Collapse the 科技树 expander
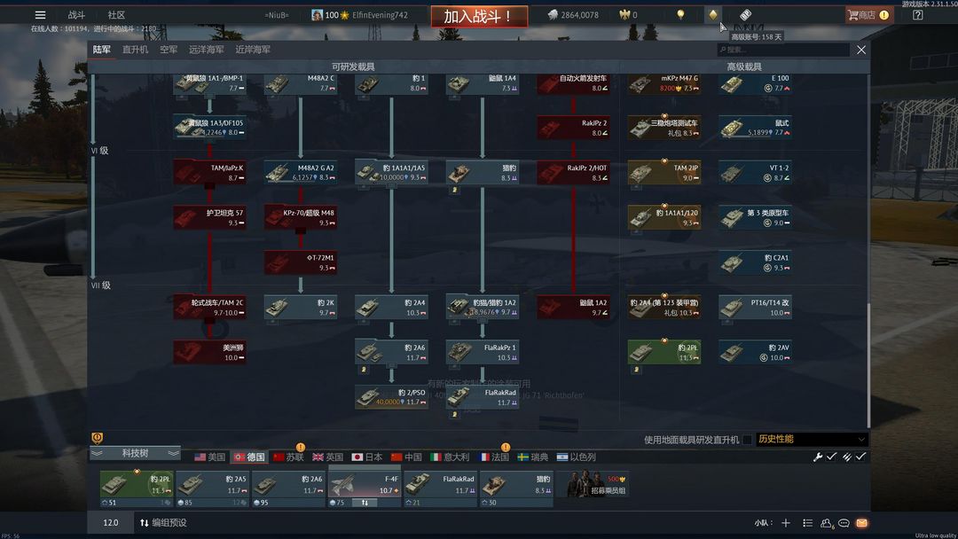Viewport: 958px width, 539px height. 135,453
